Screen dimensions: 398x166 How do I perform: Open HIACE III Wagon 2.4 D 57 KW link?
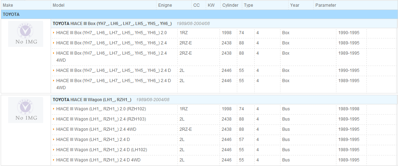coord(93,139)
